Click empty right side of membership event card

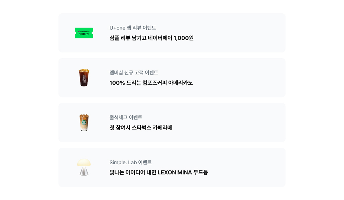coord(248,78)
